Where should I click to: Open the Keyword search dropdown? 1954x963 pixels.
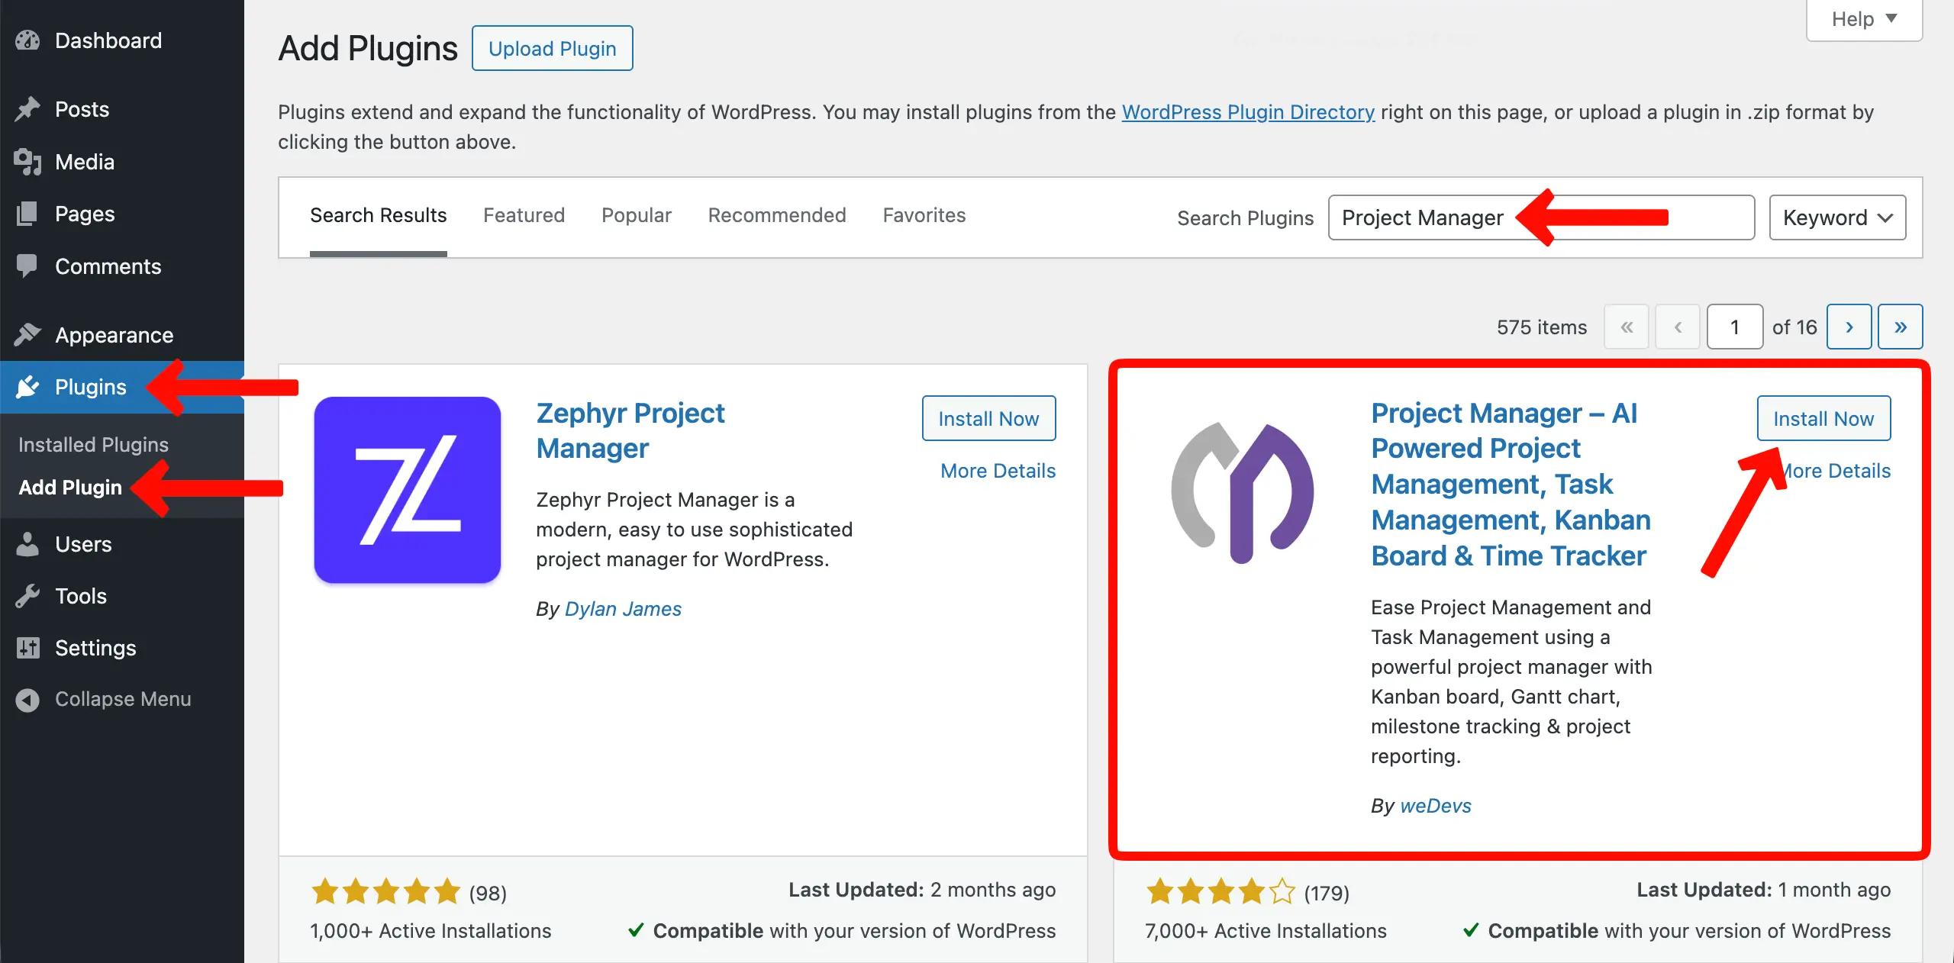click(1837, 217)
